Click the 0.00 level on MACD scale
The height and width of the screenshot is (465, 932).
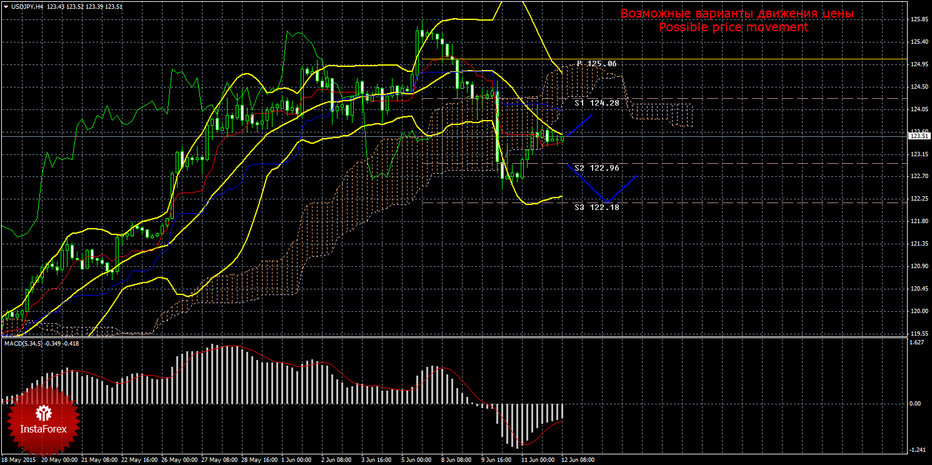[914, 404]
